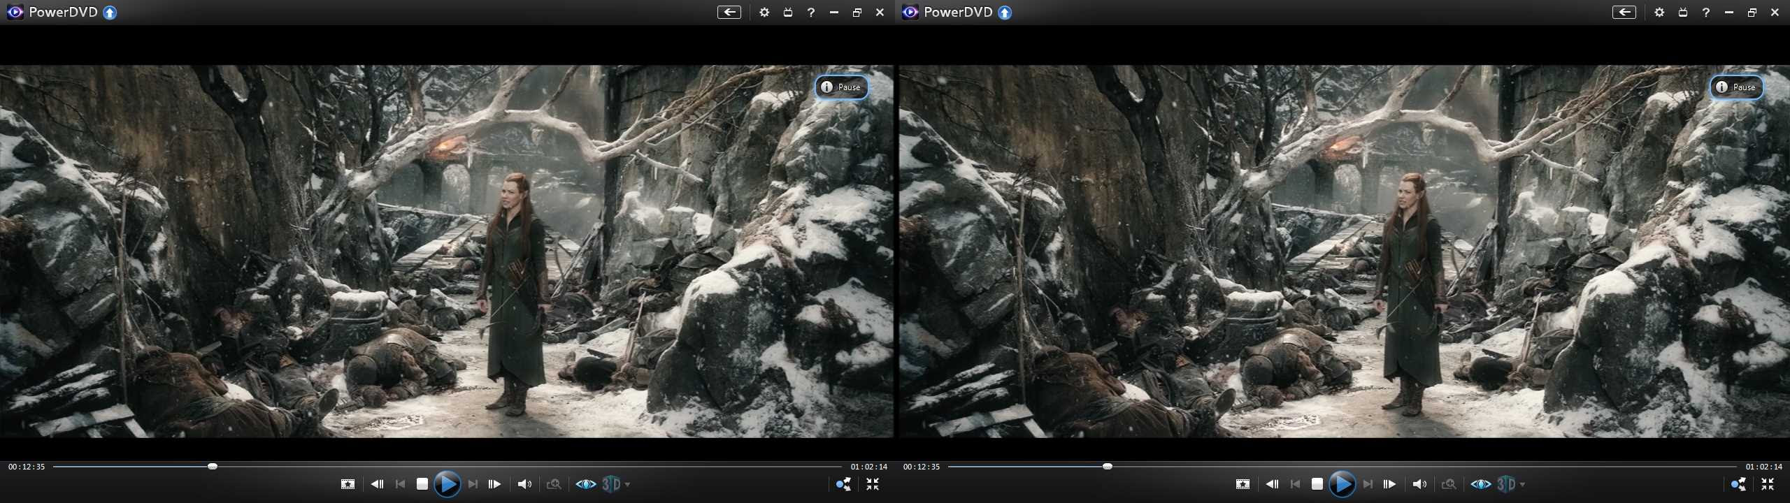Open Help question mark in left window
Screen dimensions: 1790x503
[x=810, y=12]
